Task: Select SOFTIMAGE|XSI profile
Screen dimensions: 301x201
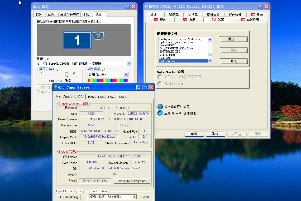Action: click(x=183, y=51)
